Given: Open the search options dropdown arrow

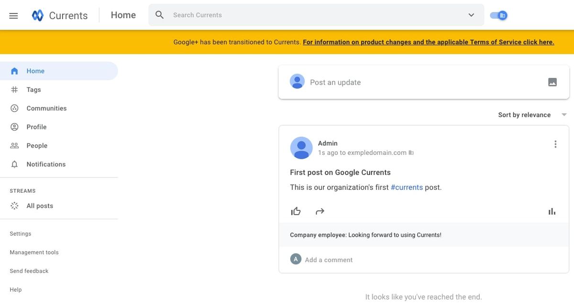Looking at the screenshot, I should 470,15.
